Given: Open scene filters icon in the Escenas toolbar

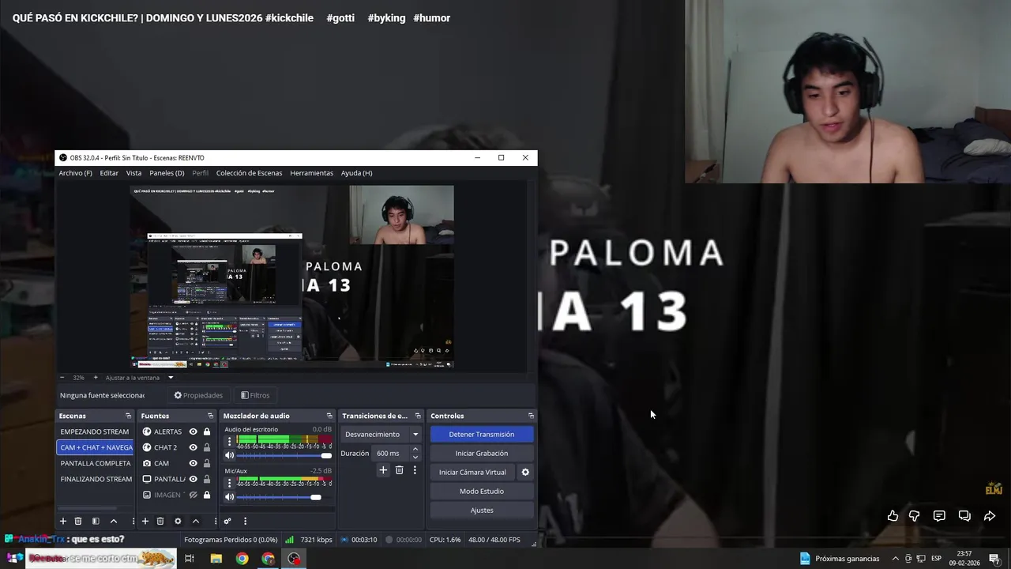Looking at the screenshot, I should coord(96,521).
